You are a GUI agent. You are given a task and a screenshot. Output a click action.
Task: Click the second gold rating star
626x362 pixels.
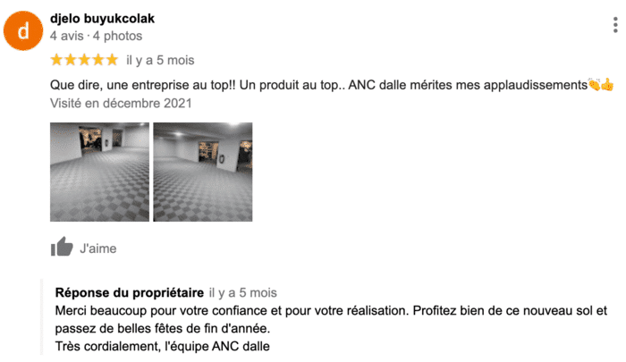coord(71,60)
